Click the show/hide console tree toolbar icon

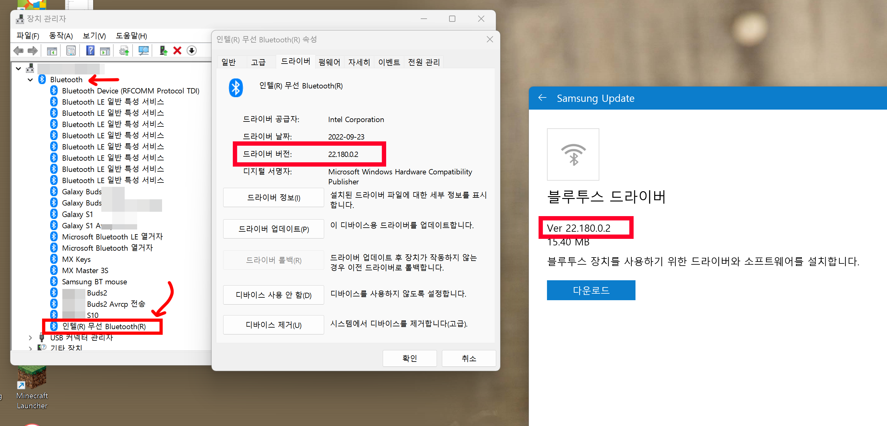[x=52, y=51]
